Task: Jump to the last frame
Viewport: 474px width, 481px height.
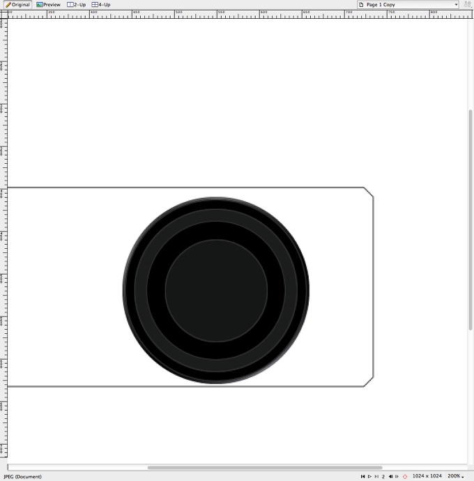Action: click(x=376, y=476)
